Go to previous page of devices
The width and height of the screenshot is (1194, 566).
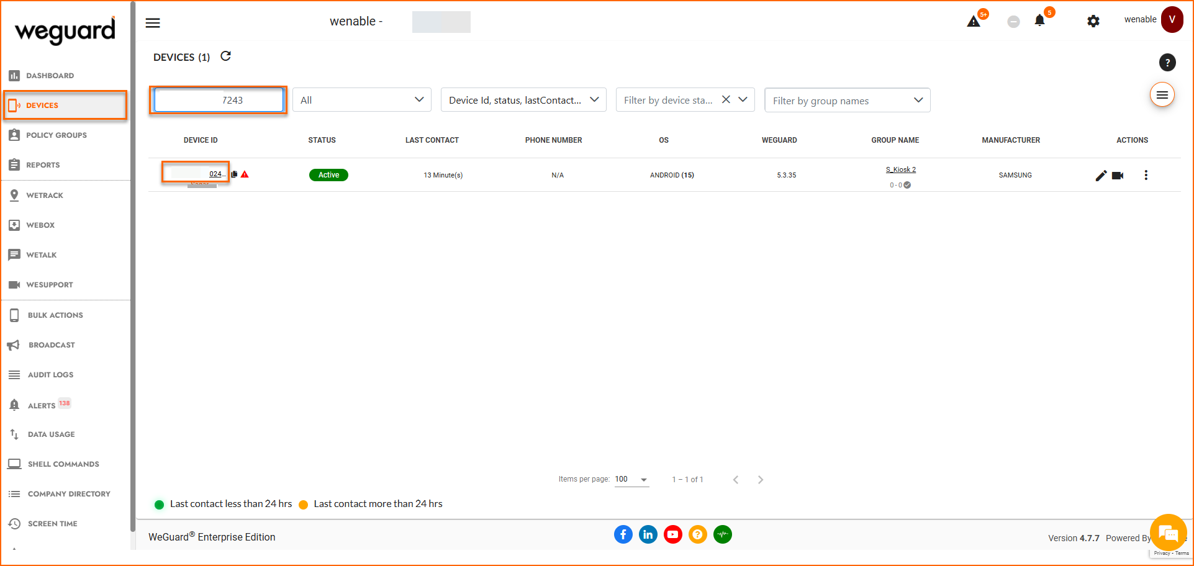point(736,480)
